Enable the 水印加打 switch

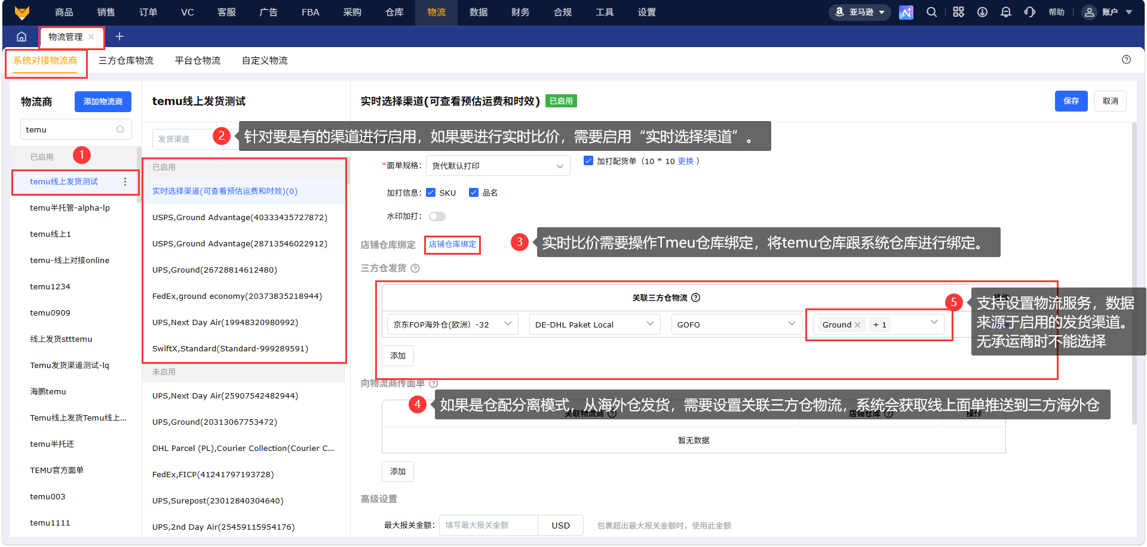[437, 217]
